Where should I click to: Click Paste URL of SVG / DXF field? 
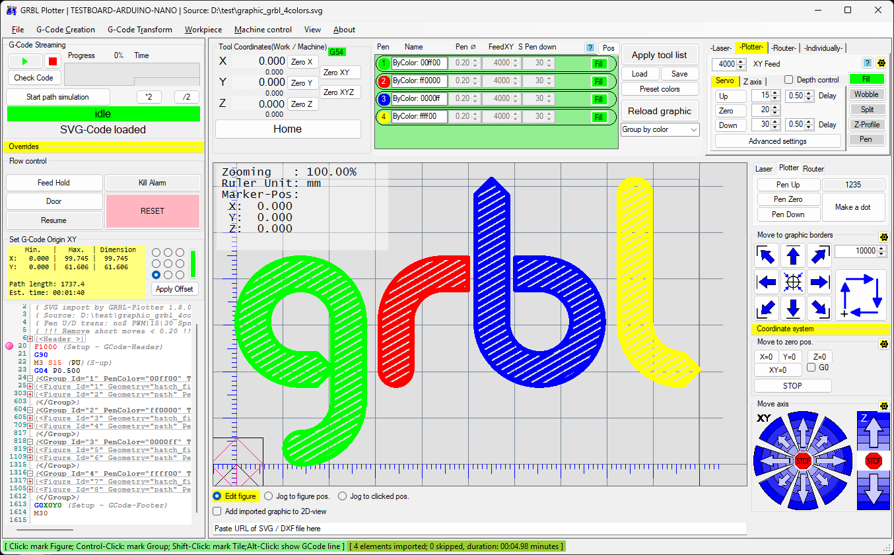point(479,529)
